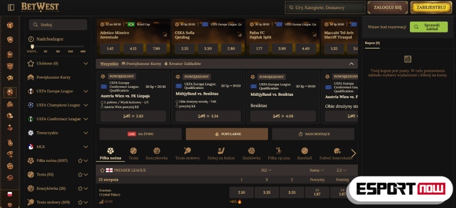This screenshot has width=456, height=208.
Task: Click the ZALOGUJ SIĘ button
Action: click(388, 7)
